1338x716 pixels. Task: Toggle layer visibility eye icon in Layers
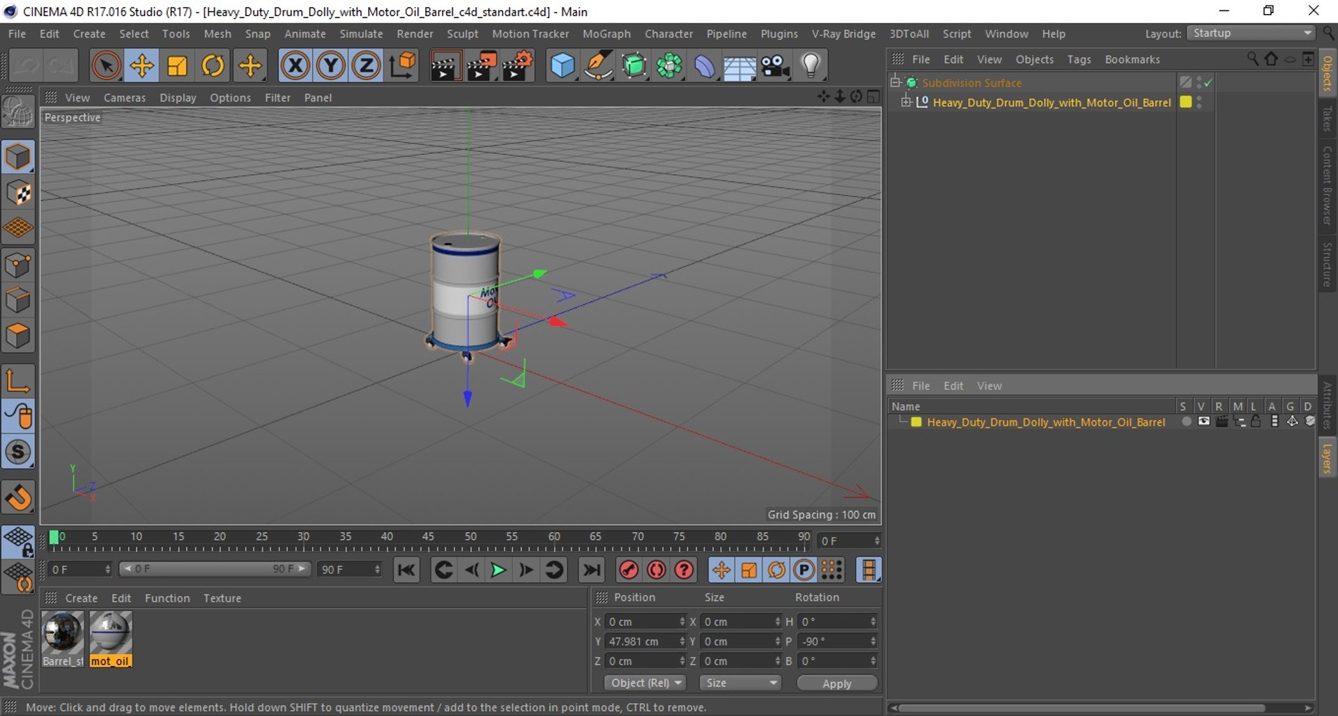point(1204,421)
